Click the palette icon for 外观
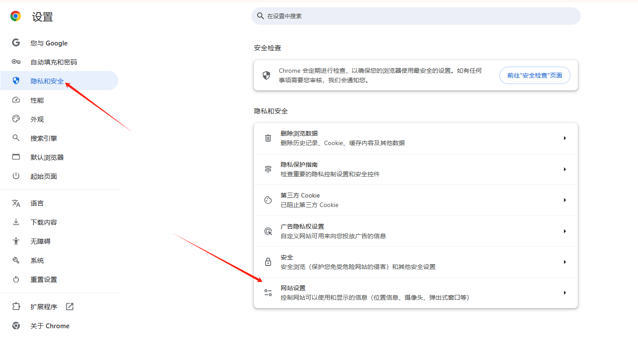638x362 pixels. [x=16, y=119]
